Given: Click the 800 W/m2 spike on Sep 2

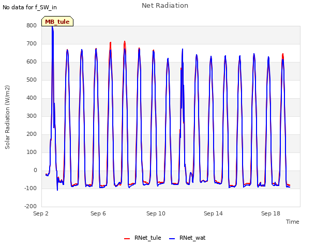Looking at the screenshot, I should (53, 27).
